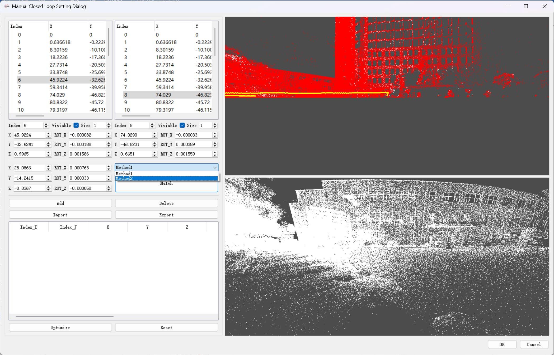
Task: Click X column header of left table
Action: point(68,26)
